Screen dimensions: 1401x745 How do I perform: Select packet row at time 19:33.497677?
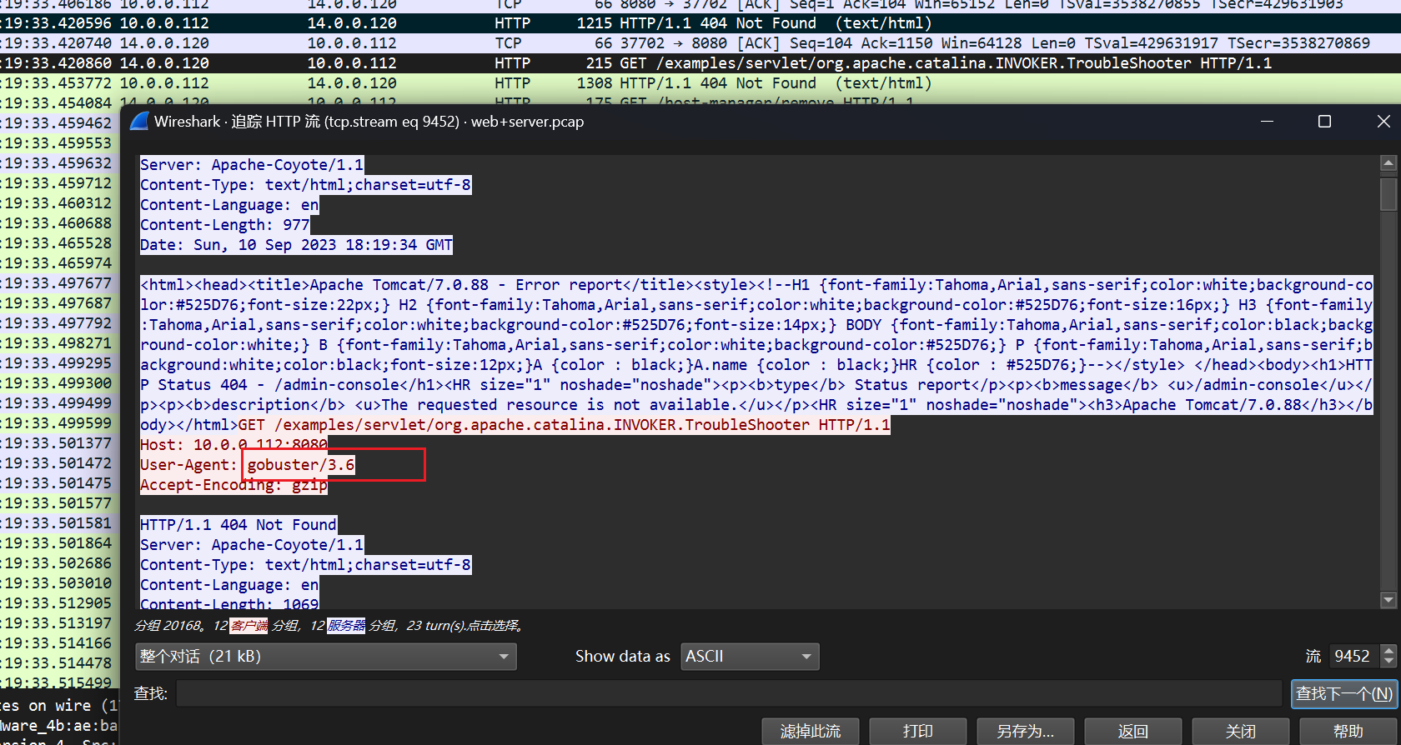click(60, 283)
